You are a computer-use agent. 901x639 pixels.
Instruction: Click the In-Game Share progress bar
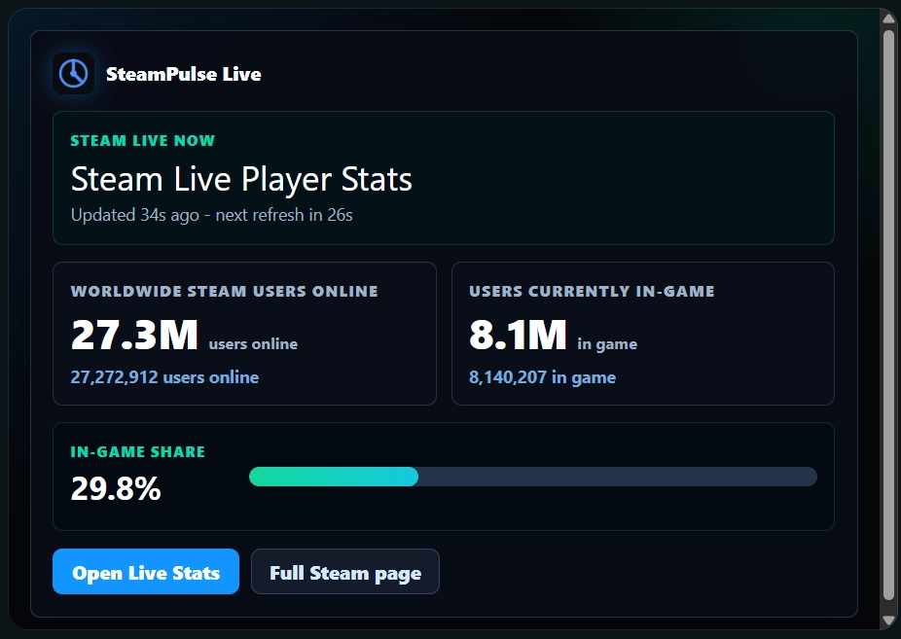[532, 477]
